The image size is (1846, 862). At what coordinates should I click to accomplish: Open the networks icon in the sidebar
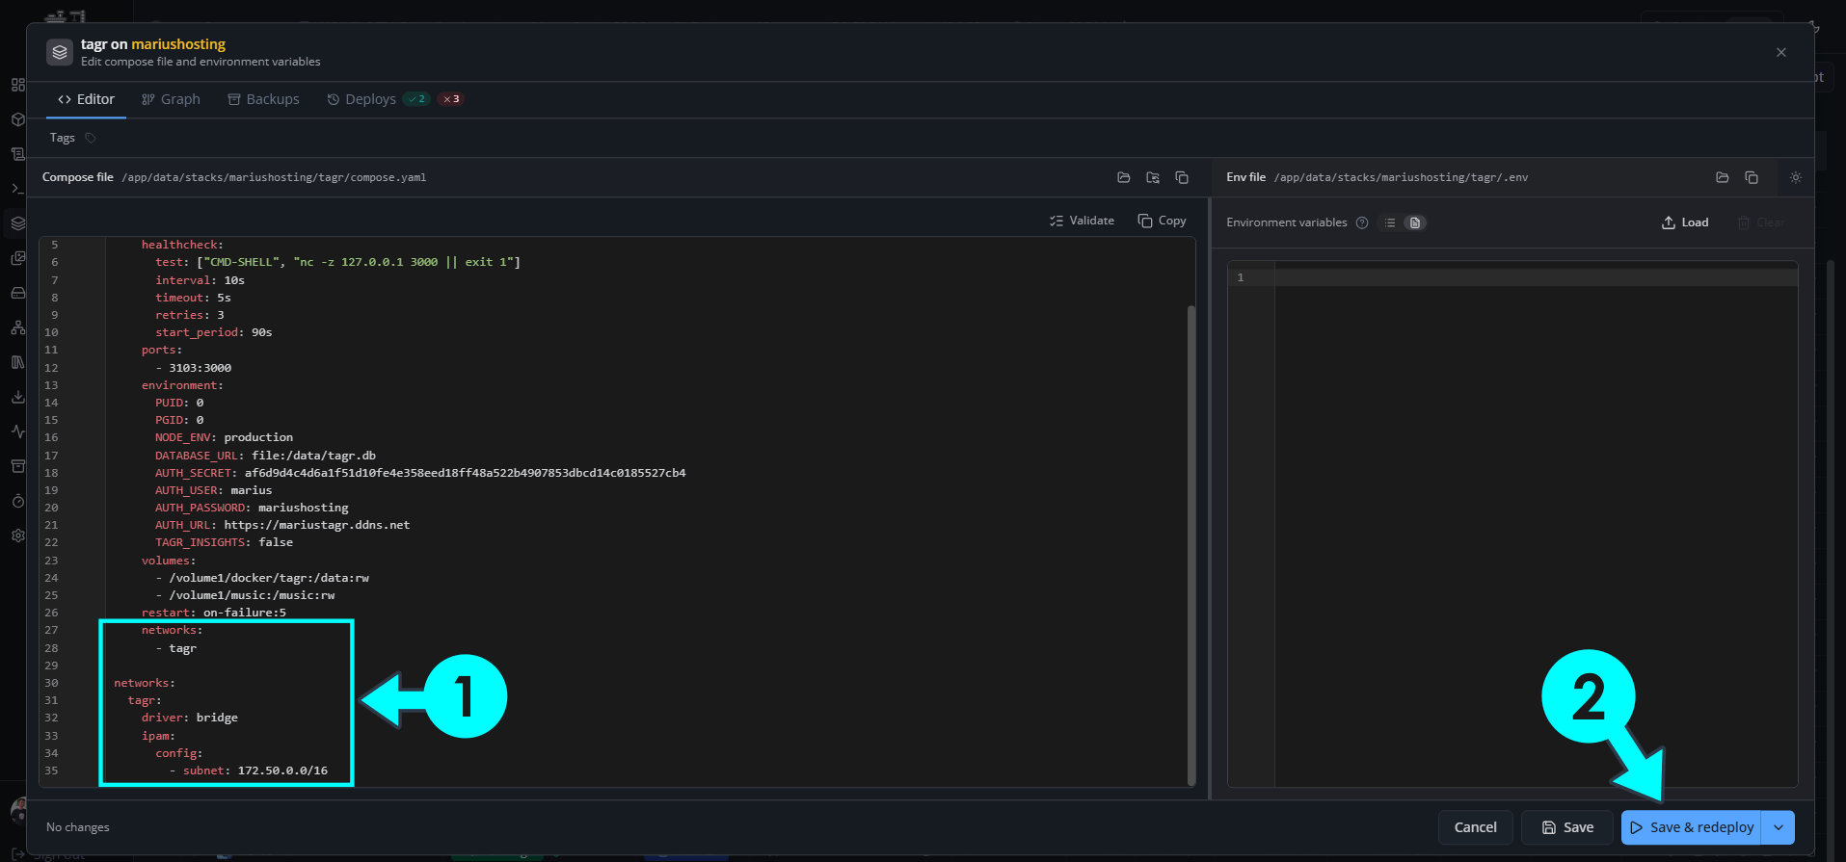(17, 327)
